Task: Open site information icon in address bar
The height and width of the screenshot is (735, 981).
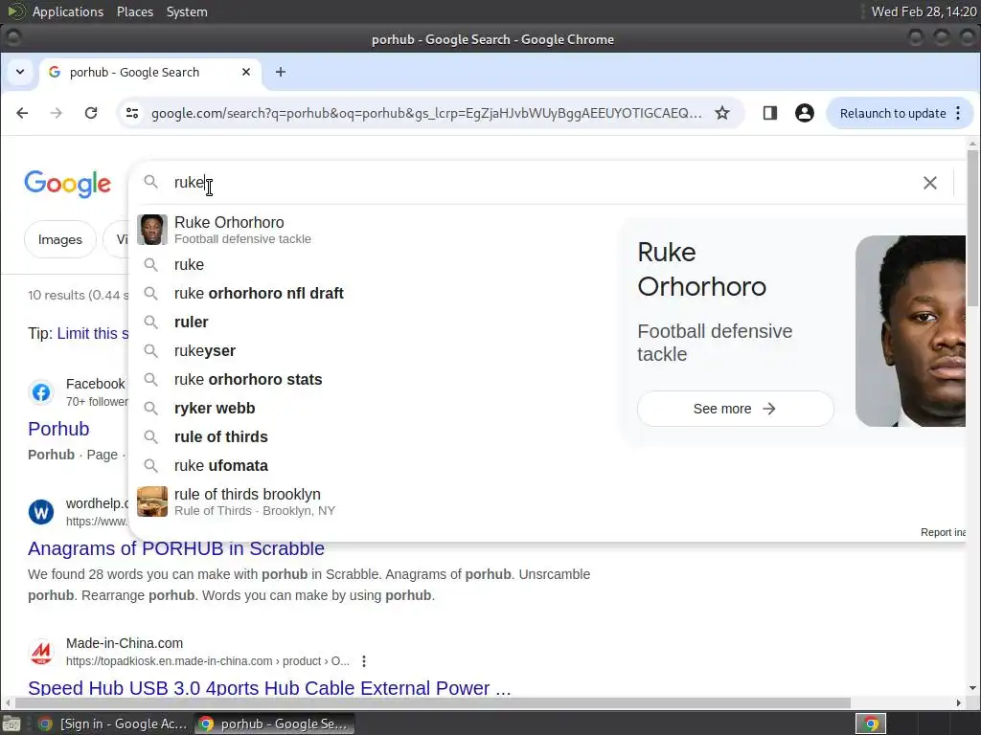Action: (132, 113)
